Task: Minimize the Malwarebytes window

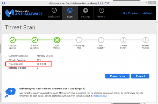Action: (141, 3)
